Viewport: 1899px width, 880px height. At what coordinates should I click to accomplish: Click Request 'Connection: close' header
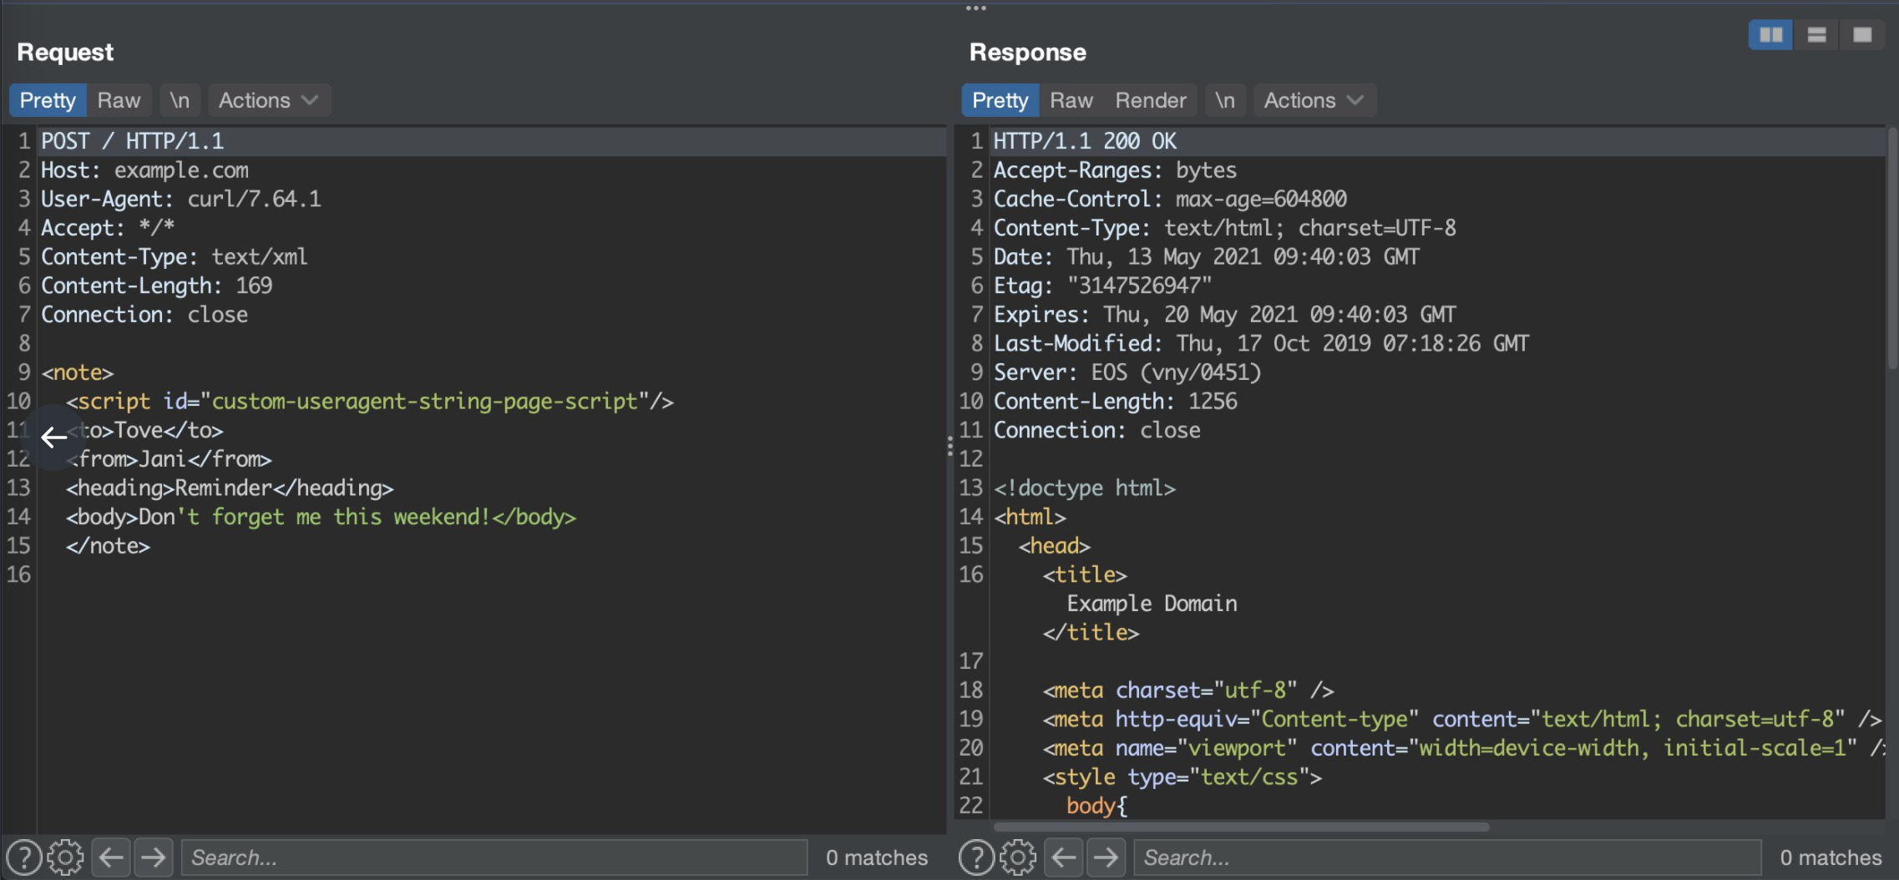click(144, 315)
